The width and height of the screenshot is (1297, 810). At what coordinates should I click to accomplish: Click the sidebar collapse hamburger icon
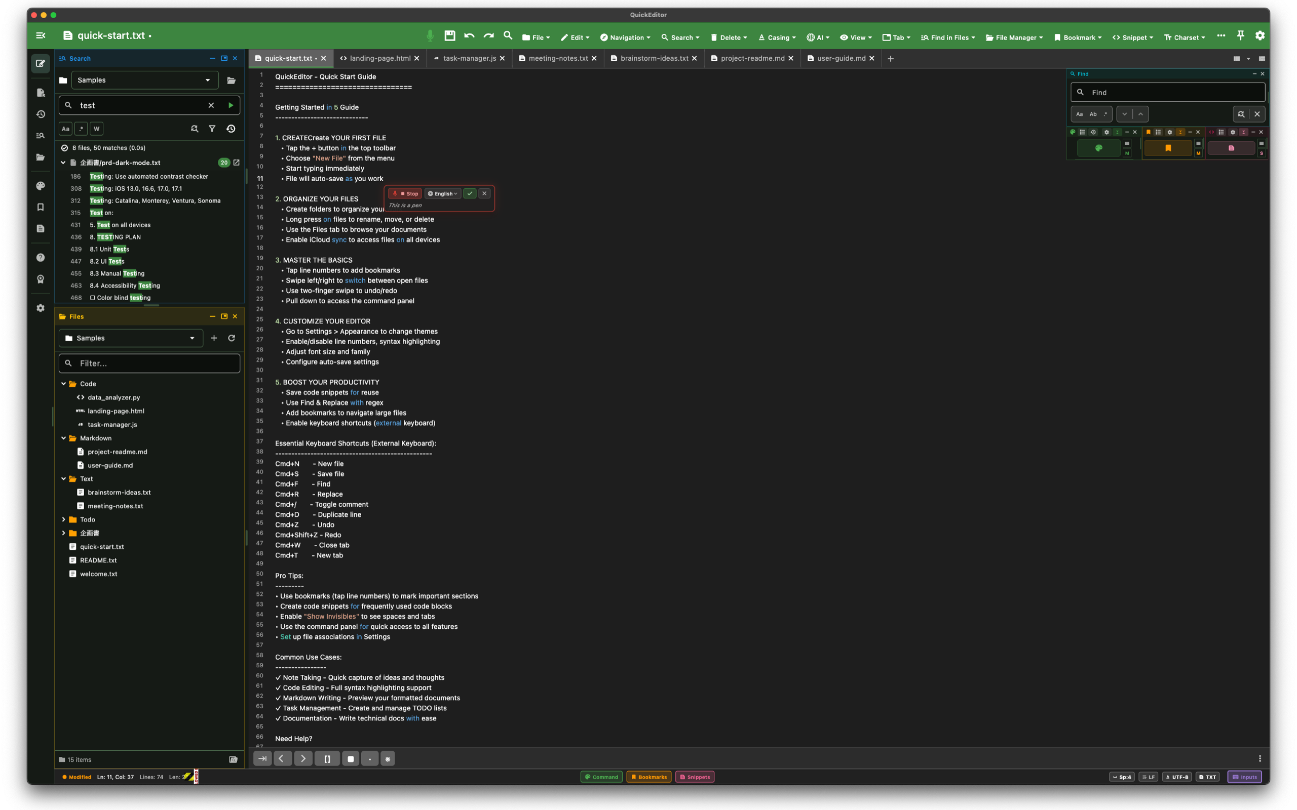tap(41, 35)
